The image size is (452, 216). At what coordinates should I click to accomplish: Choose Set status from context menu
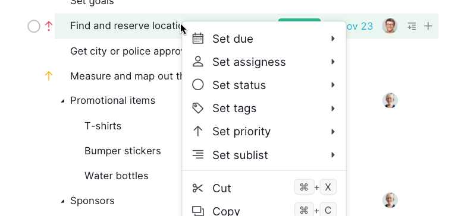tap(264, 85)
